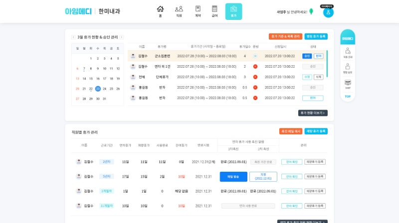Viewport: 399px width, 223px height.
Task: Select the highlighted 휴가 vacation nav icon
Action: [233, 11]
